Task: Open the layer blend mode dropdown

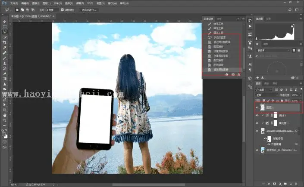Action: (267, 95)
